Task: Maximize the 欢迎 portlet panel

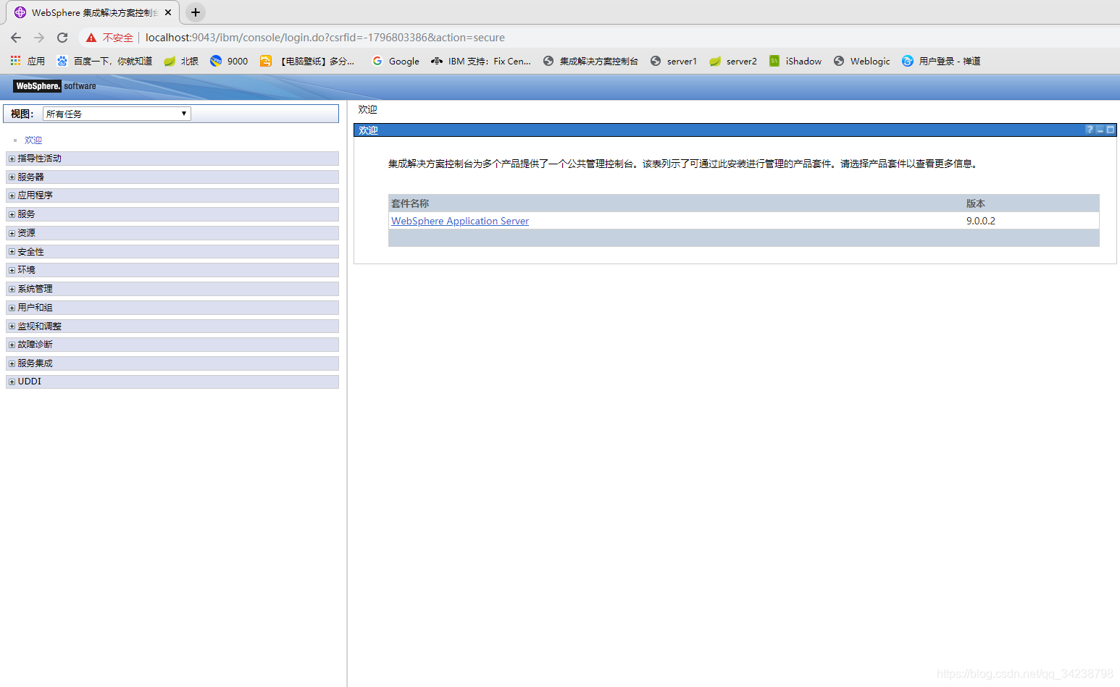Action: pos(1110,130)
